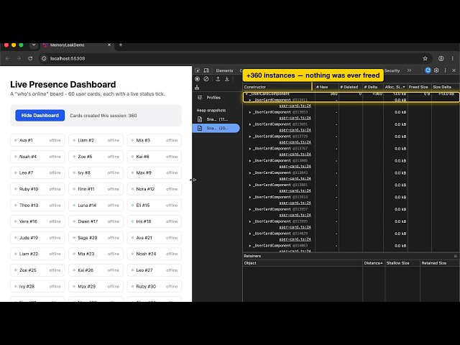This screenshot has width=460, height=345.
Task: Click the Nora #12 user card
Action: 155,189
